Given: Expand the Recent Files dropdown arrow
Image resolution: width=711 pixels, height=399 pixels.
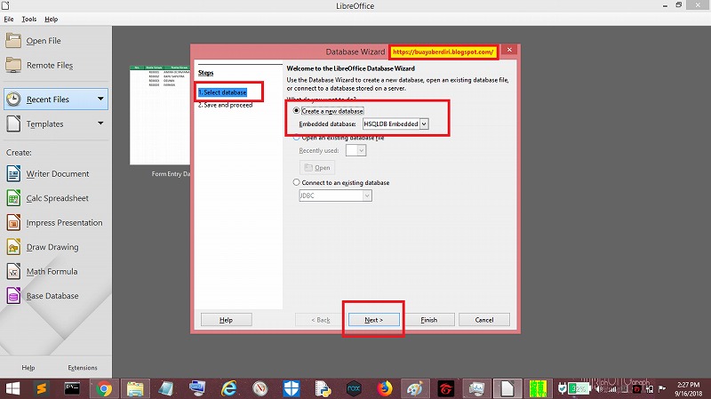Looking at the screenshot, I should (x=100, y=99).
